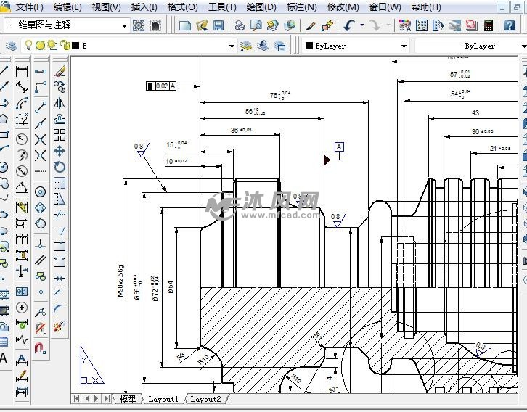527x412 pixels.
Task: Select the Linear dimension tool
Action: point(22,71)
